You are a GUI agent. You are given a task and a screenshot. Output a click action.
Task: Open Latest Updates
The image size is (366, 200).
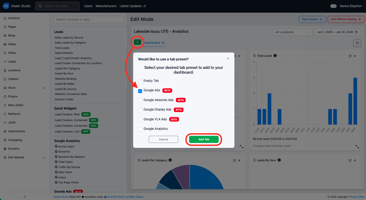click(x=131, y=6)
